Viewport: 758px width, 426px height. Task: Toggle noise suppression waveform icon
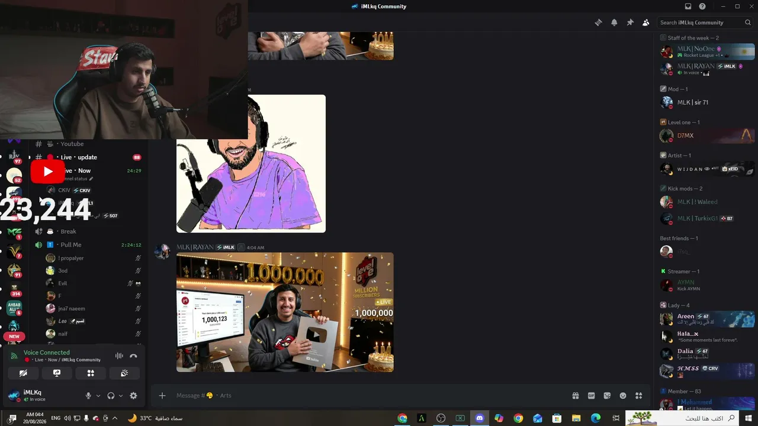119,356
